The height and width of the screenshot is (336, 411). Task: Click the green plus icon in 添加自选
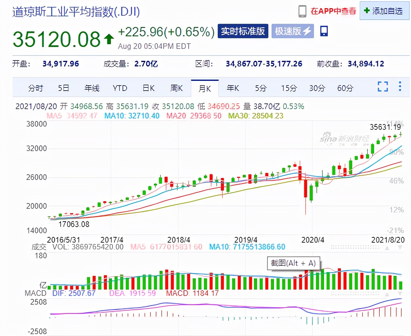(x=367, y=11)
